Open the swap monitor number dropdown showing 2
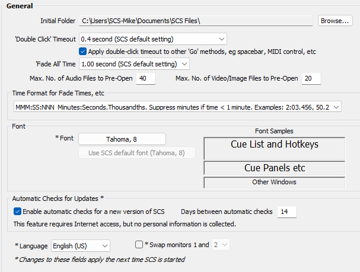360x272 pixels. pos(221,245)
